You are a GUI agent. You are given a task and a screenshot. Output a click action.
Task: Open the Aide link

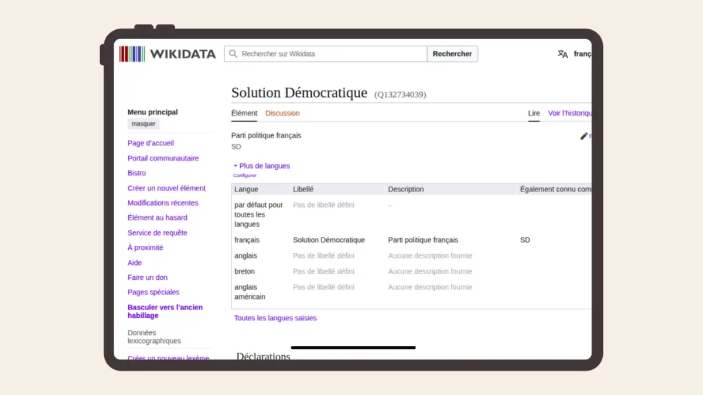click(x=135, y=263)
